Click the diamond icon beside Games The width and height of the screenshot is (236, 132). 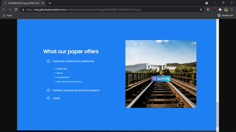[x=48, y=90]
